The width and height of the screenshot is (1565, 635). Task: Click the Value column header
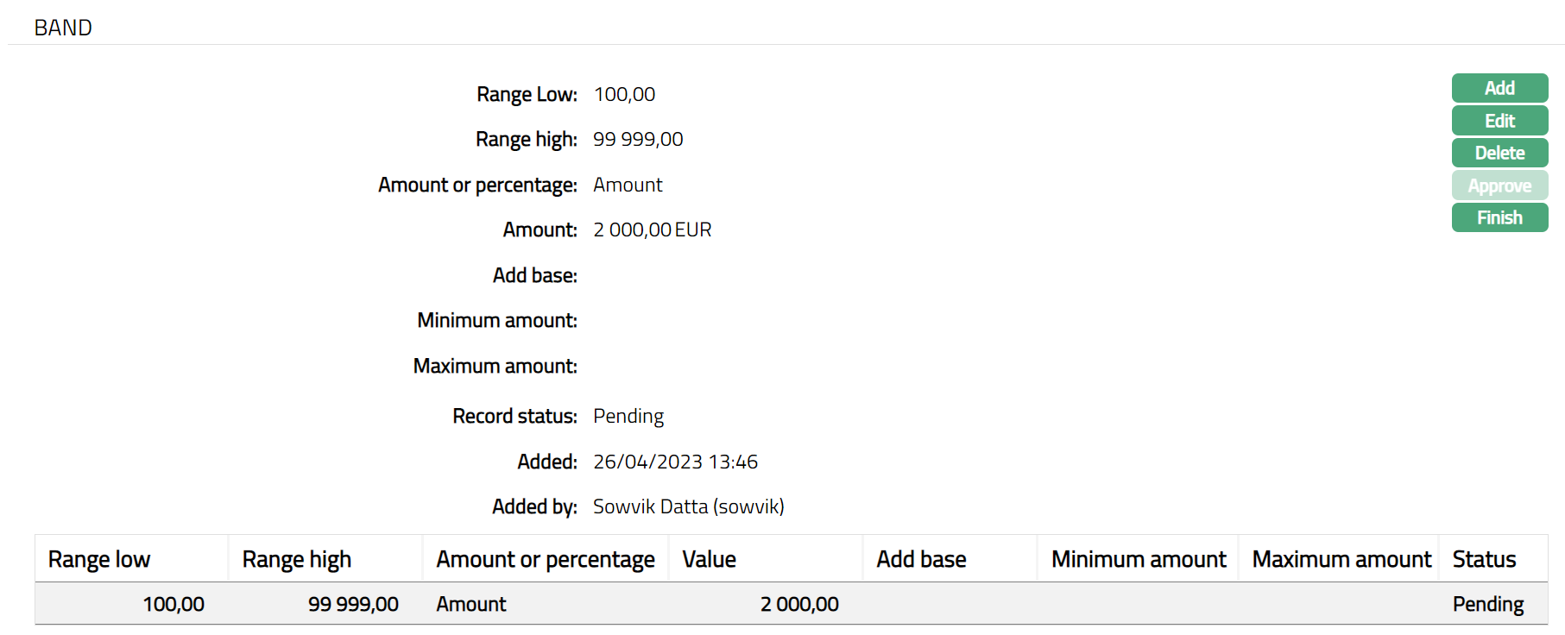tap(709, 559)
